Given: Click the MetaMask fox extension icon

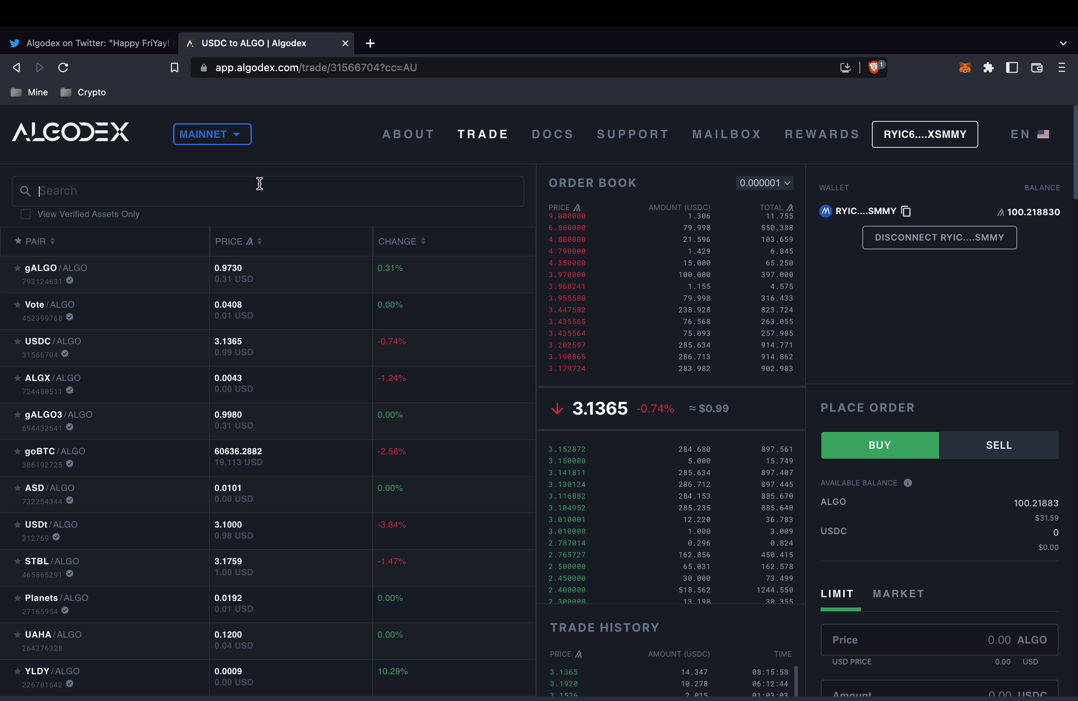Looking at the screenshot, I should (x=964, y=67).
